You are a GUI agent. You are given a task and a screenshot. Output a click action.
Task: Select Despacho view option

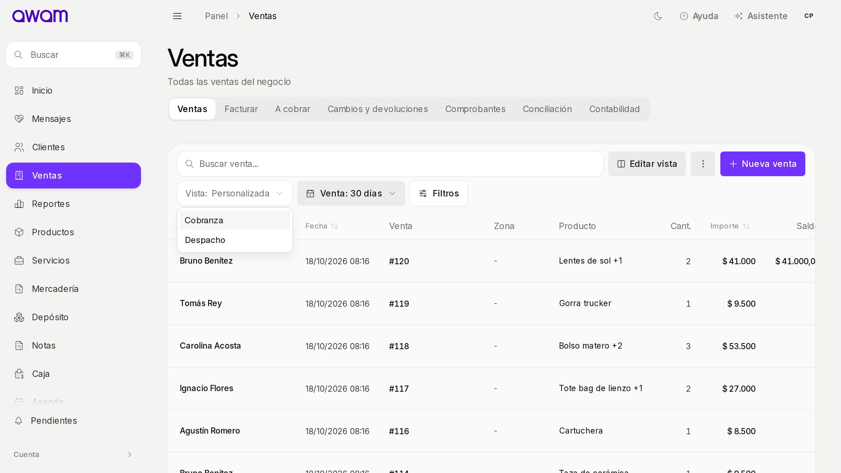[235, 240]
